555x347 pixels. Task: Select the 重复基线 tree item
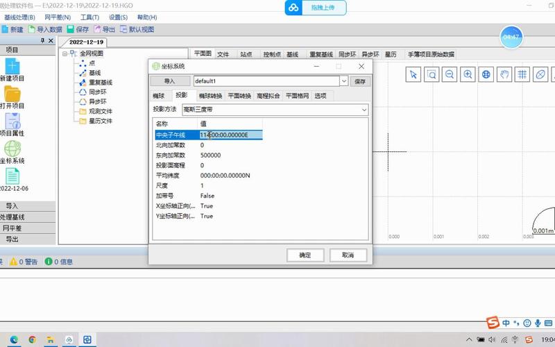pyautogui.click(x=101, y=83)
